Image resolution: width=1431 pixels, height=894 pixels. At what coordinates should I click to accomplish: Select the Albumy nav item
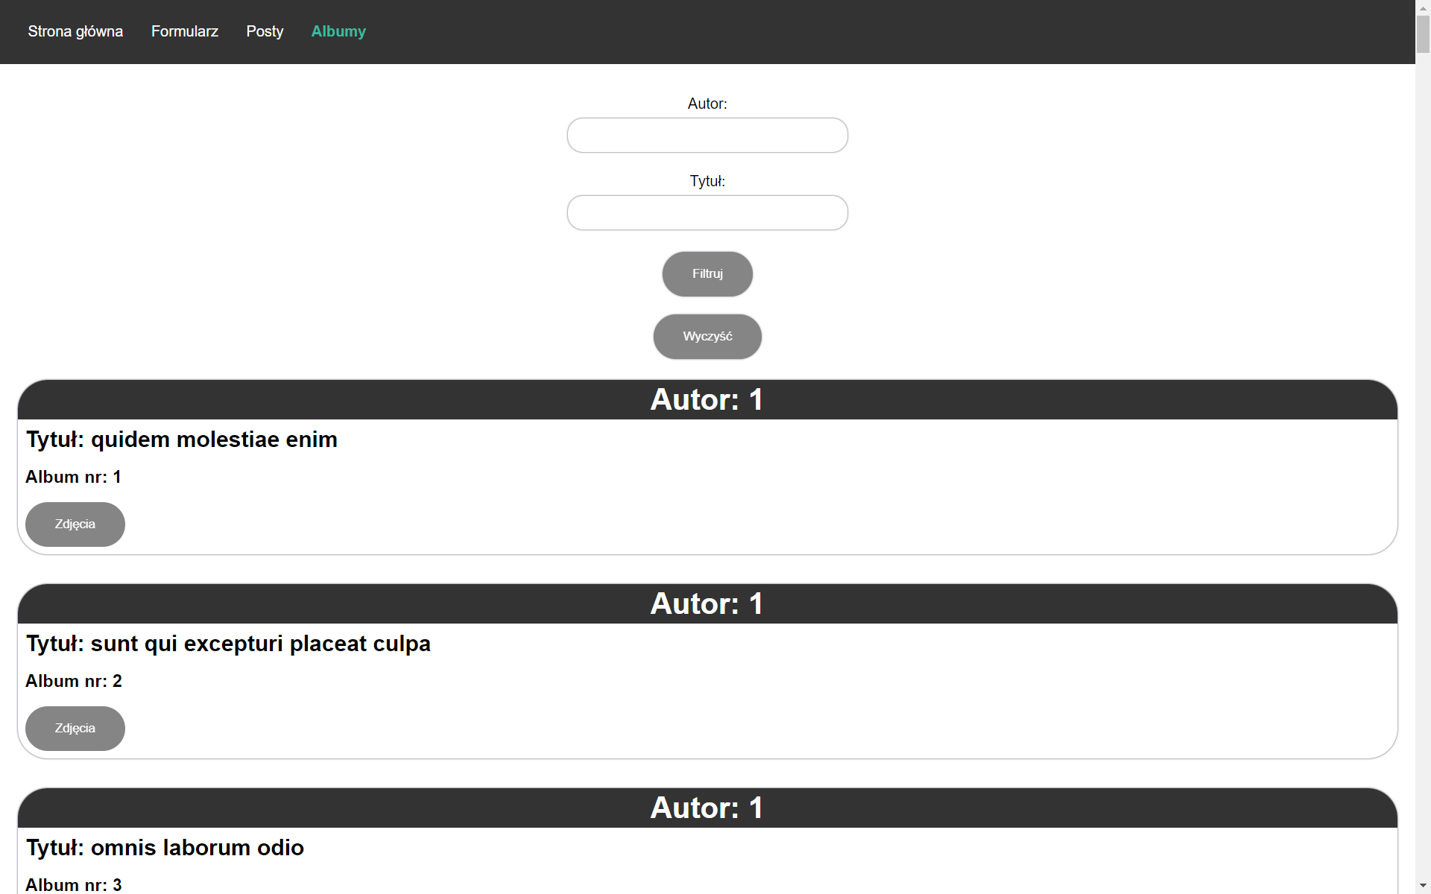coord(338,31)
